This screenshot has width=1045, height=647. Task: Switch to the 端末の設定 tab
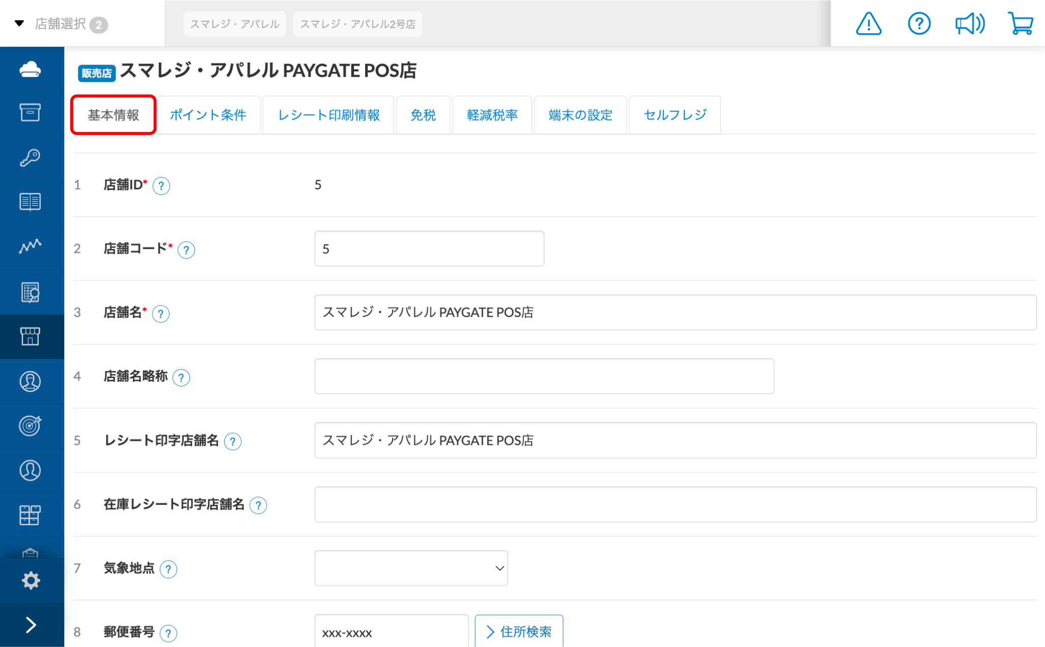tap(581, 115)
